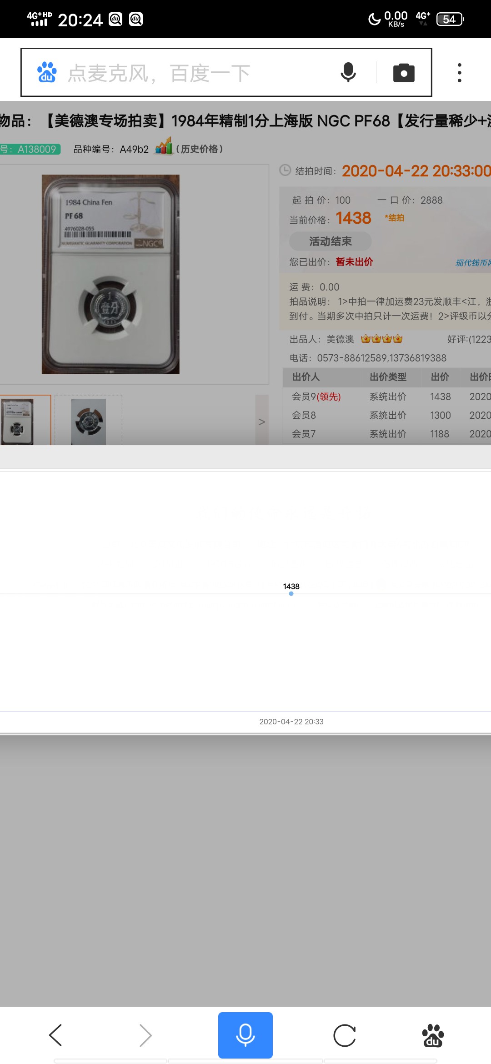Go forward with the right arrow

coord(145,1035)
